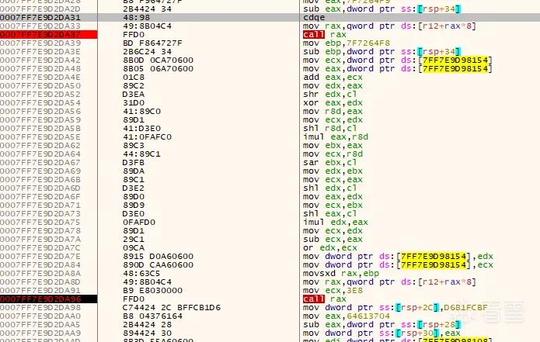
Task: Click bytes '8915 D0A60600'
Action: pyautogui.click(x=158, y=257)
